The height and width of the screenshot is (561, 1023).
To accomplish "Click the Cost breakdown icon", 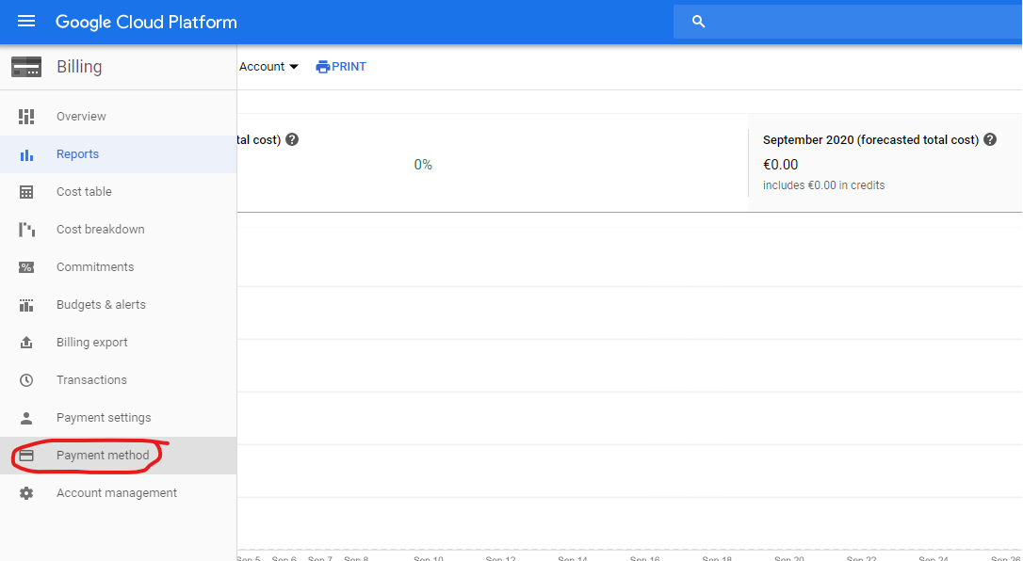I will 26,230.
